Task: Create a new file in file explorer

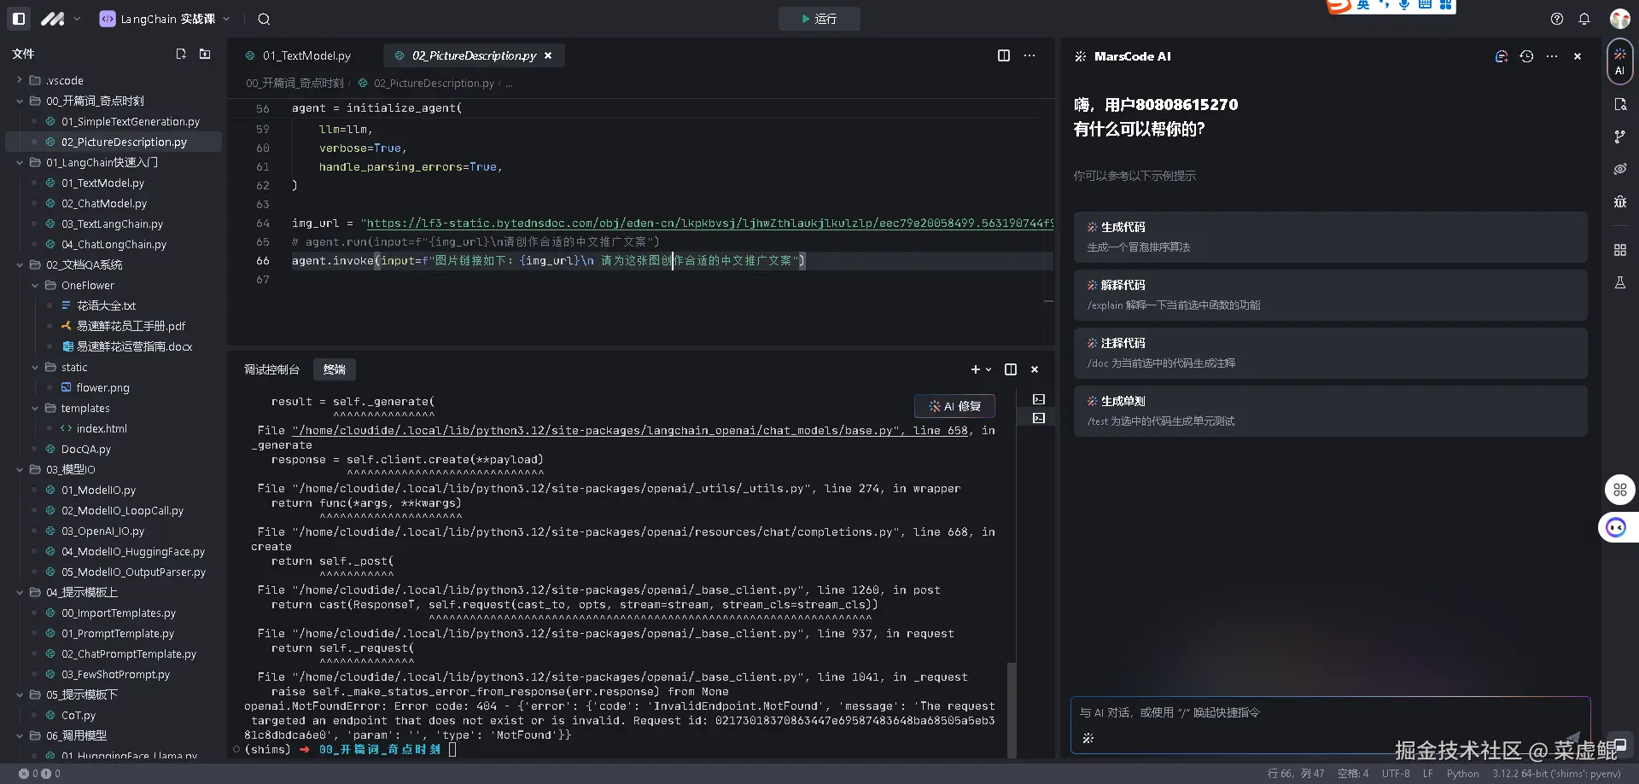Action: point(181,54)
